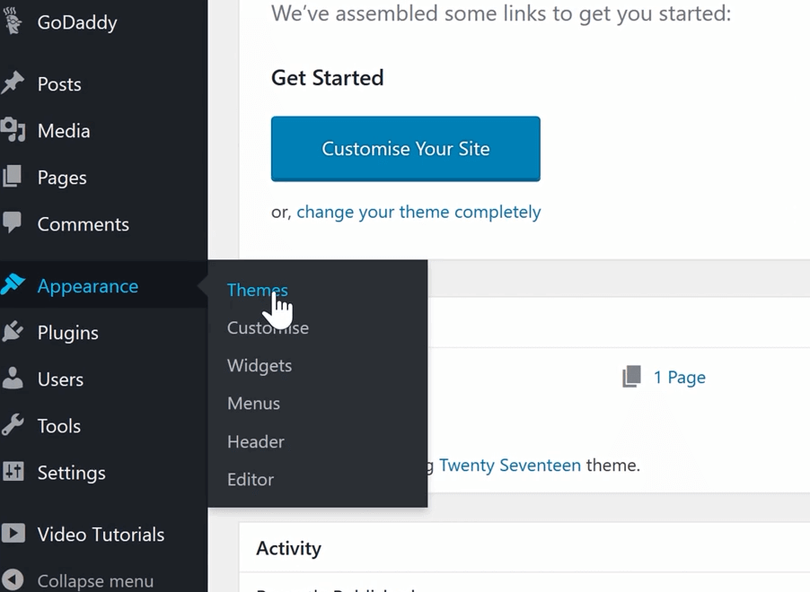Click the Plugins plug icon
Viewport: 810px width, 592px height.
point(13,332)
